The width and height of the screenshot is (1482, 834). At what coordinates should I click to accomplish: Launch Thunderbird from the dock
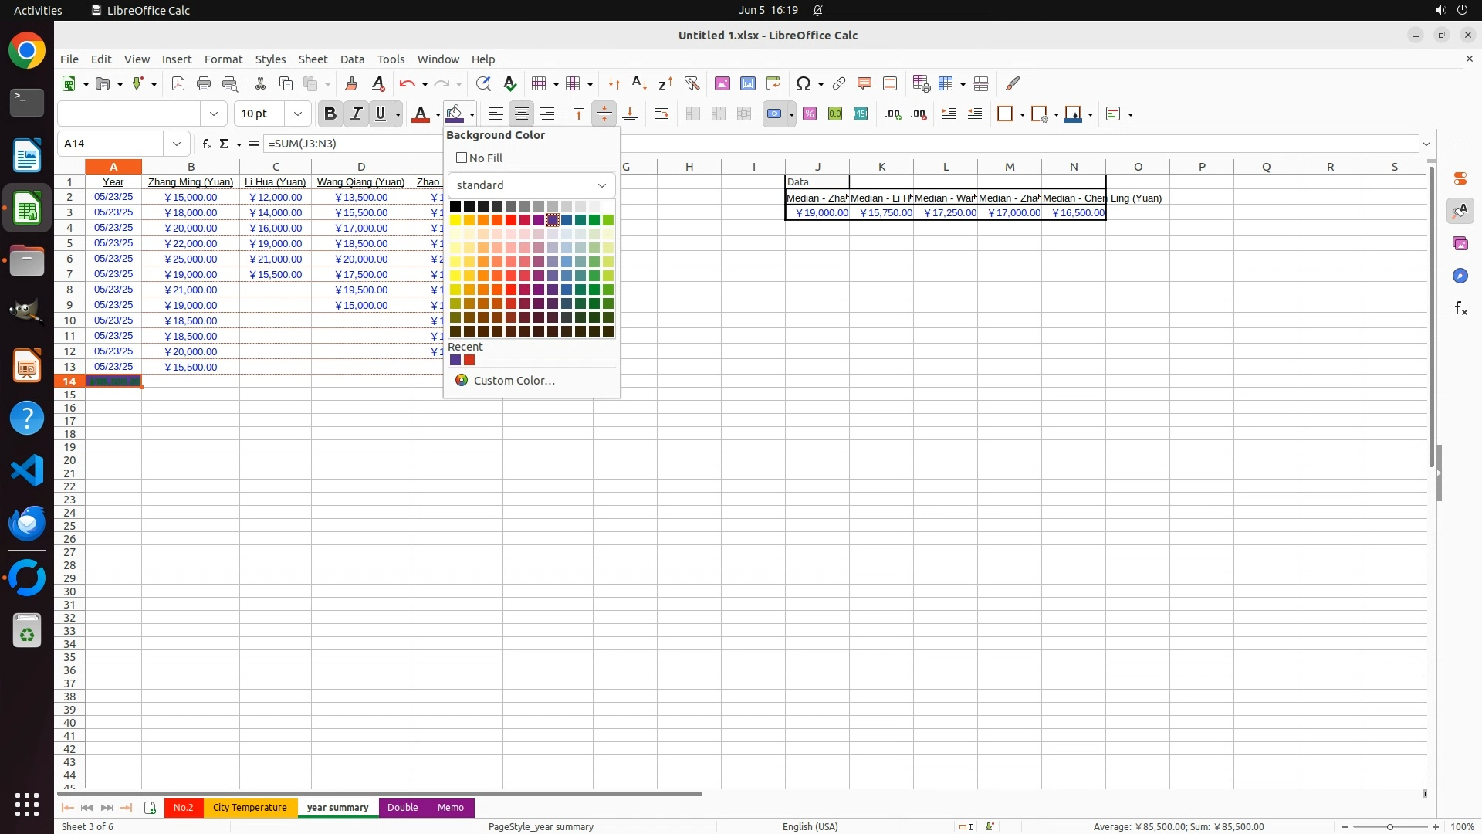27,524
